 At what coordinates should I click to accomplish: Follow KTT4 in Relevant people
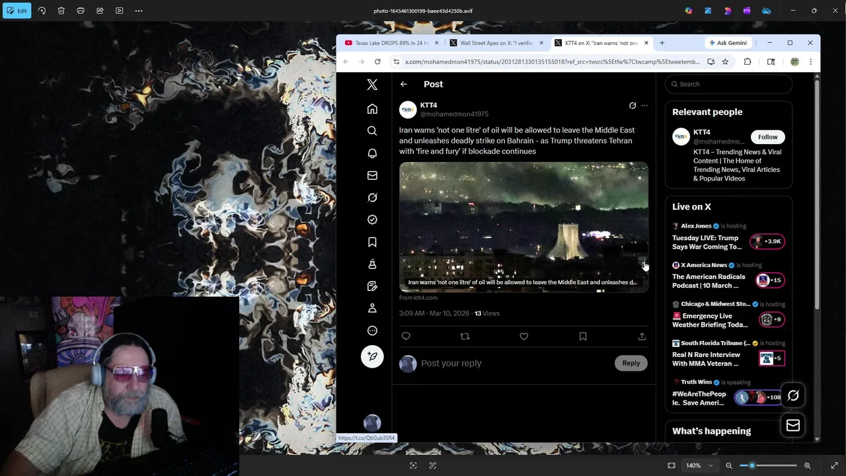click(767, 137)
